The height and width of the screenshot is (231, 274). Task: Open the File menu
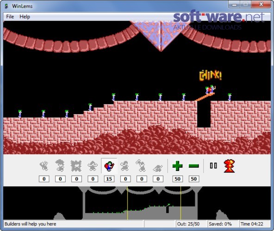coord(10,17)
